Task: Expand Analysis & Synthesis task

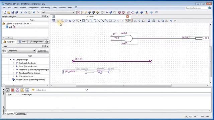Action: pyautogui.click(x=13, y=63)
